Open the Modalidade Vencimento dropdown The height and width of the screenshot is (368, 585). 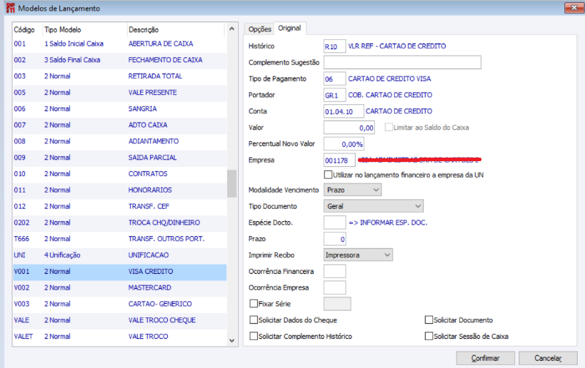(x=353, y=190)
